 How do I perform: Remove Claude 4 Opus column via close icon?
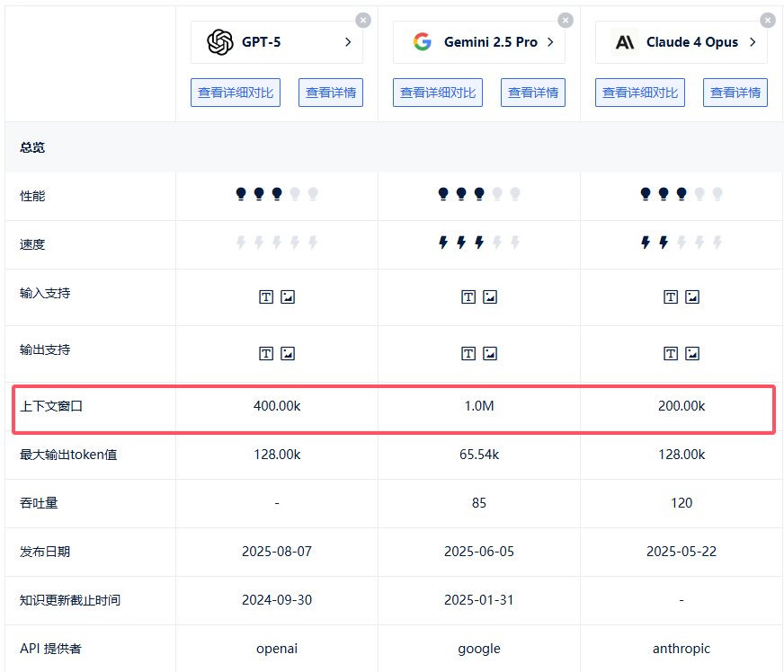point(768,21)
